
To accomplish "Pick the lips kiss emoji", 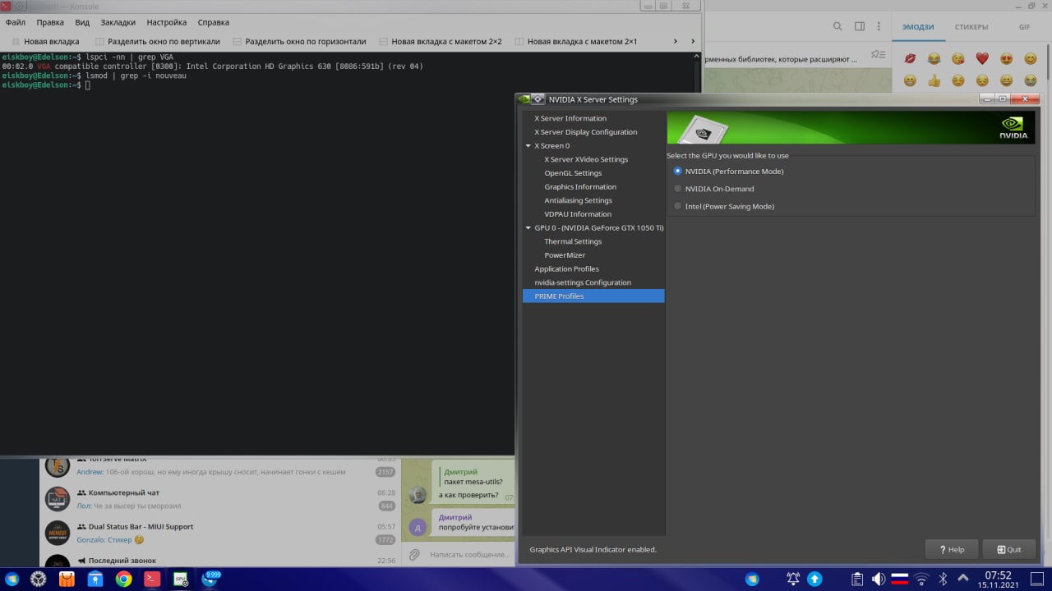I will coord(910,58).
